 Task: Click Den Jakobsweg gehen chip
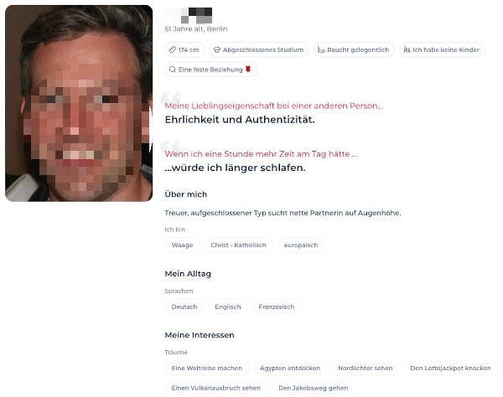[313, 388]
